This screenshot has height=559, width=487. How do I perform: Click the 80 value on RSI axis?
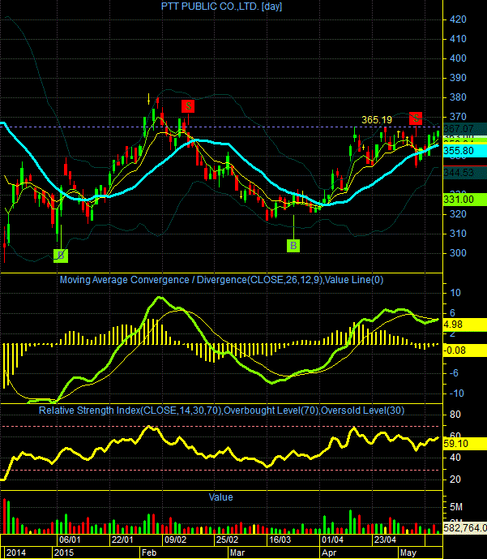(455, 415)
